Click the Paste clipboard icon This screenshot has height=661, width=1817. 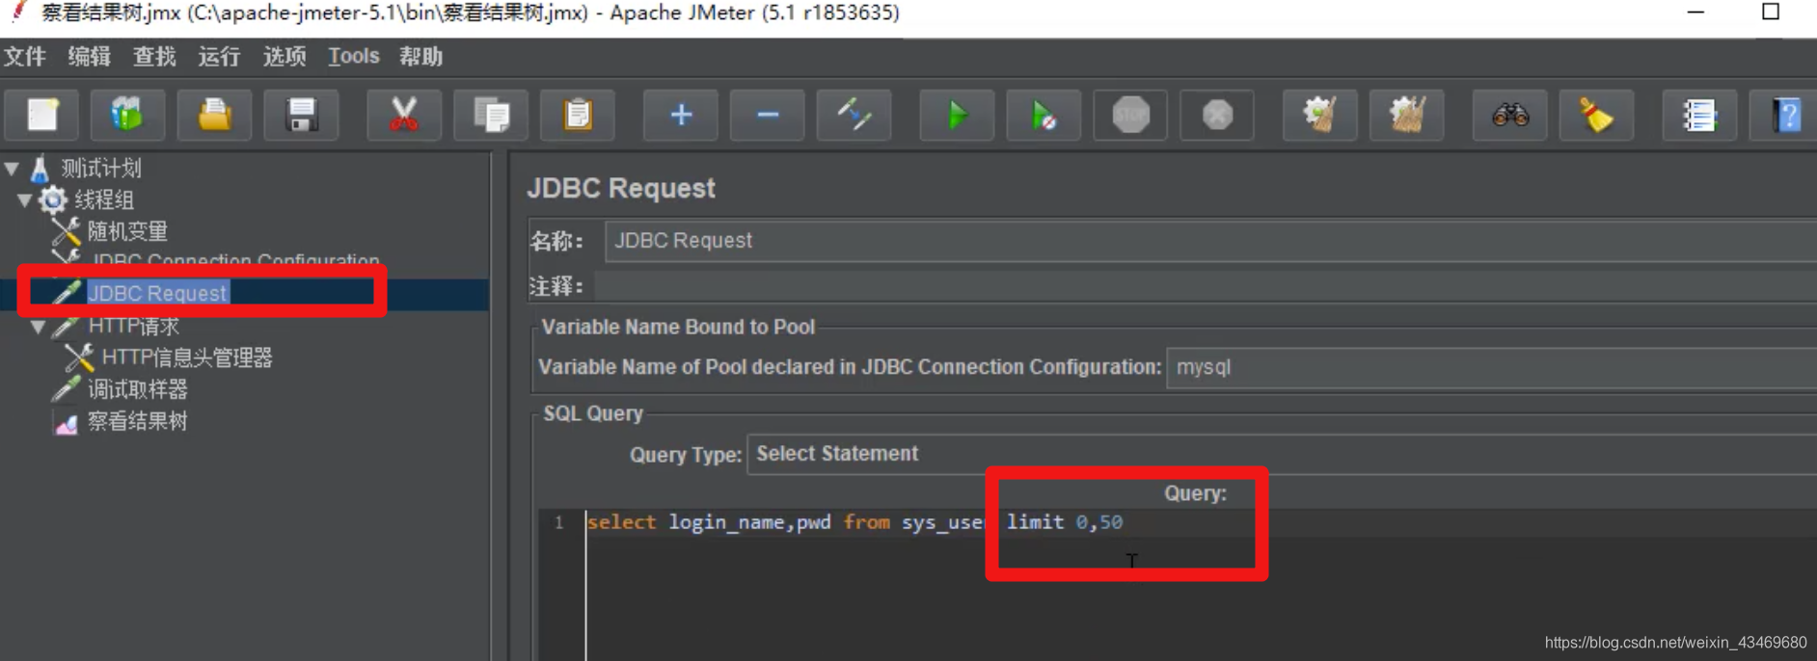click(578, 116)
